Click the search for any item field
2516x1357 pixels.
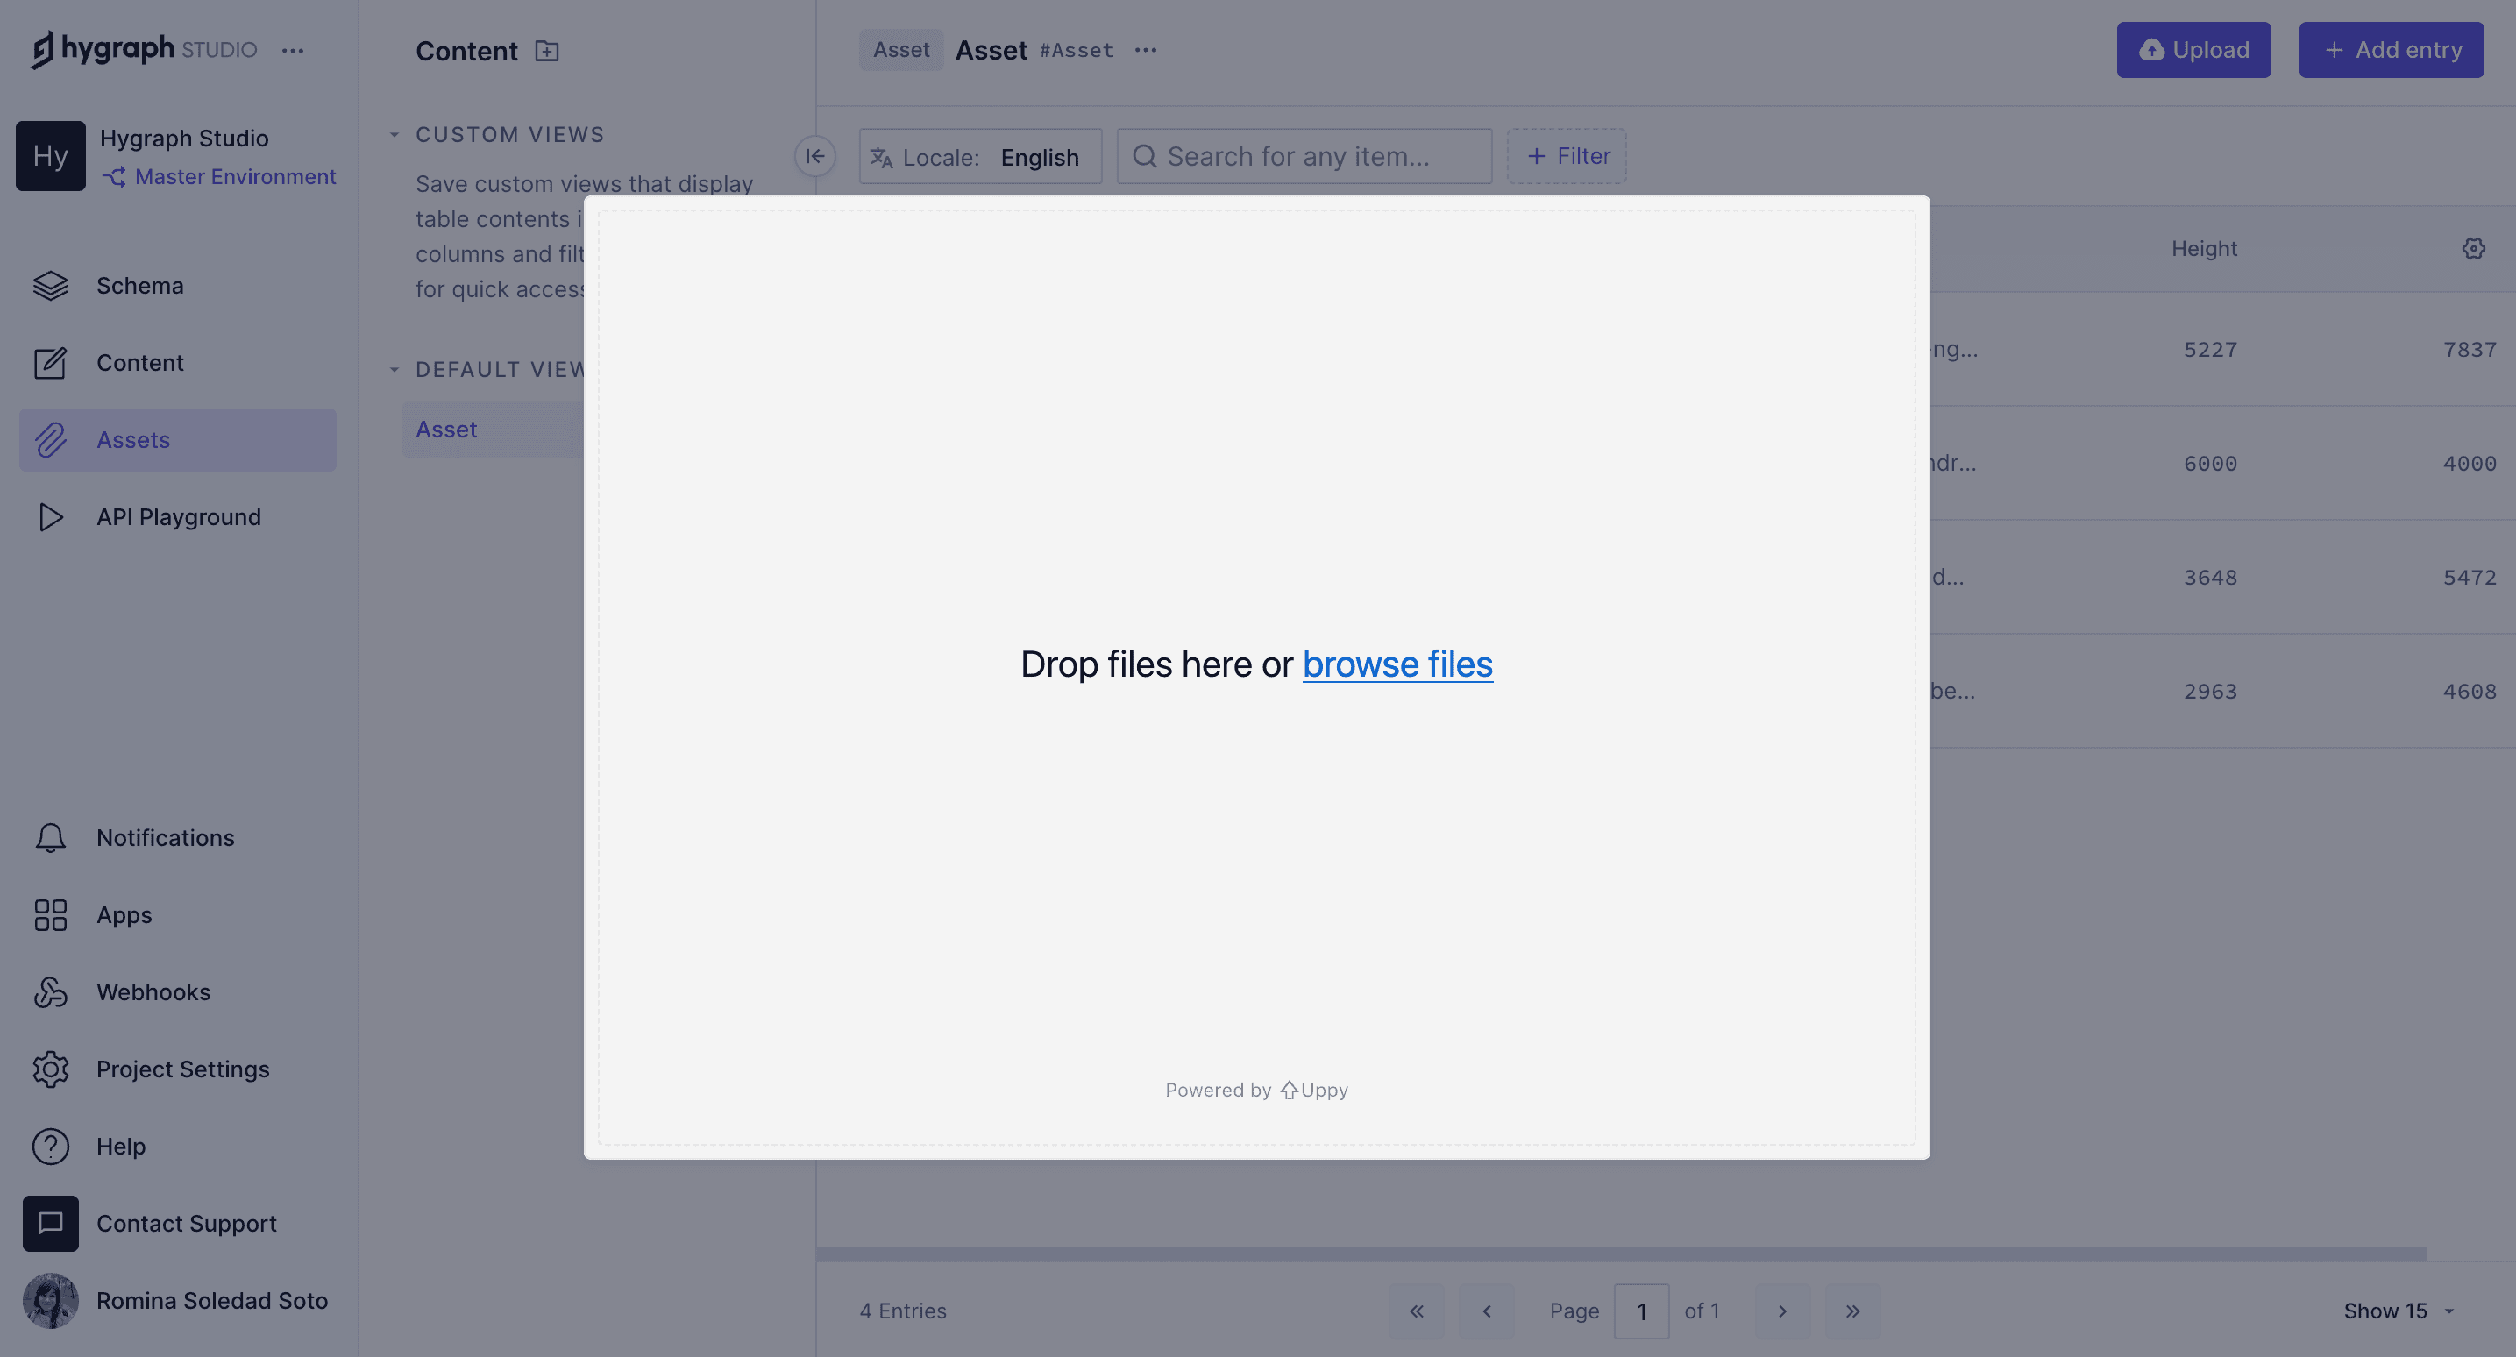coord(1304,156)
